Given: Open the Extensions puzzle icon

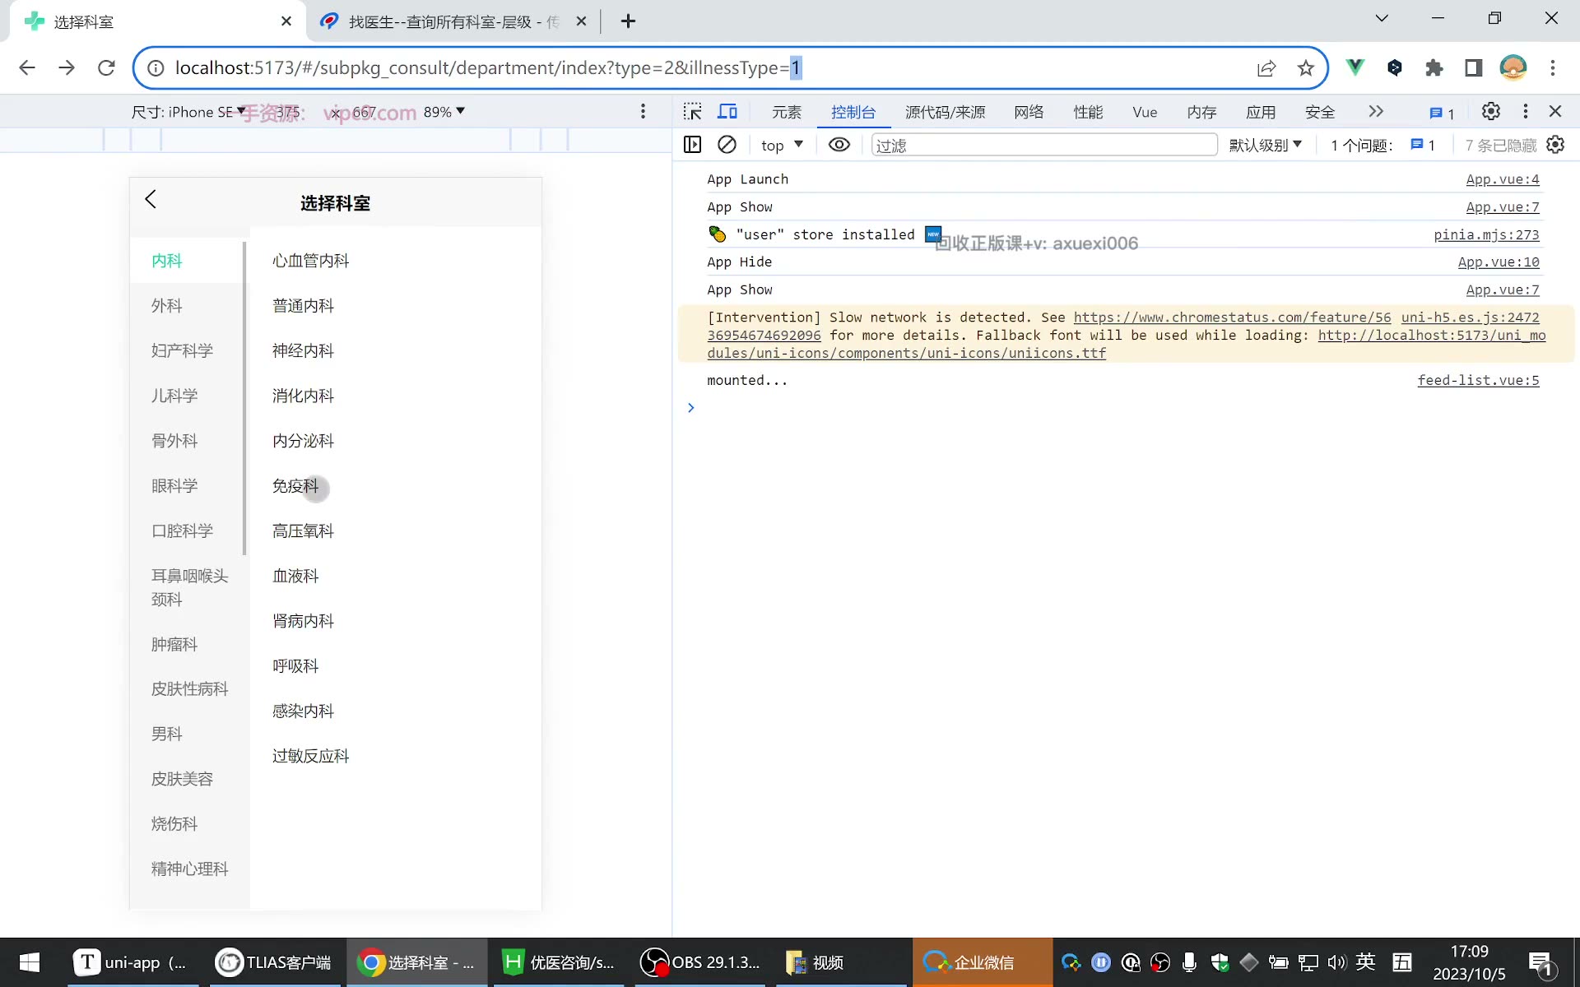Looking at the screenshot, I should (x=1434, y=67).
